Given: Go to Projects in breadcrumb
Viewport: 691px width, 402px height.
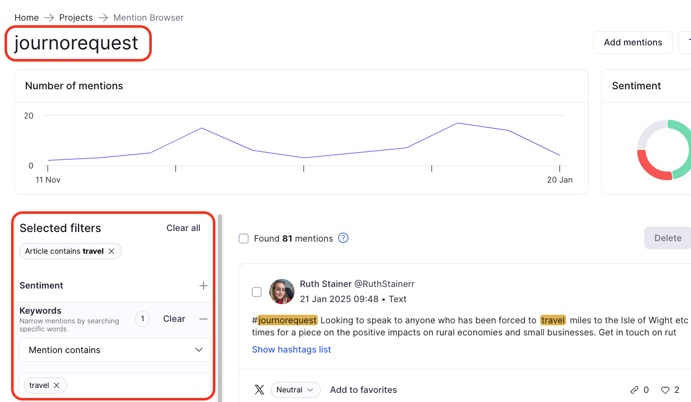Looking at the screenshot, I should 76,18.
